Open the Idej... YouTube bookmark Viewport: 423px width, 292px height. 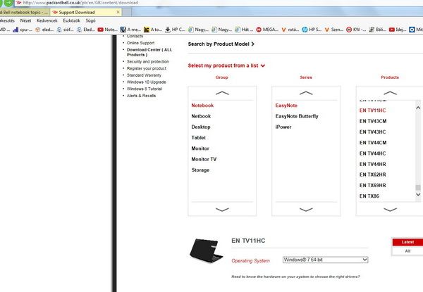398,30
